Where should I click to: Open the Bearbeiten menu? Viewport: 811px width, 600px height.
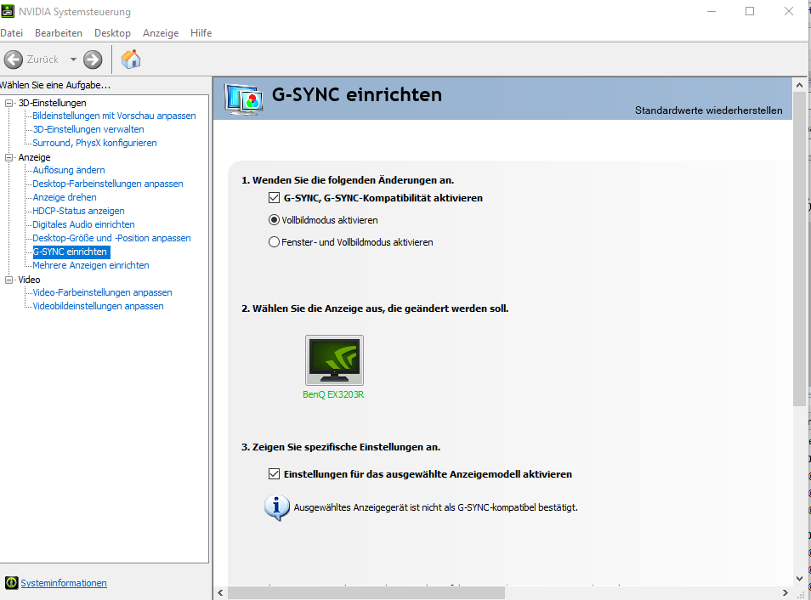[59, 33]
